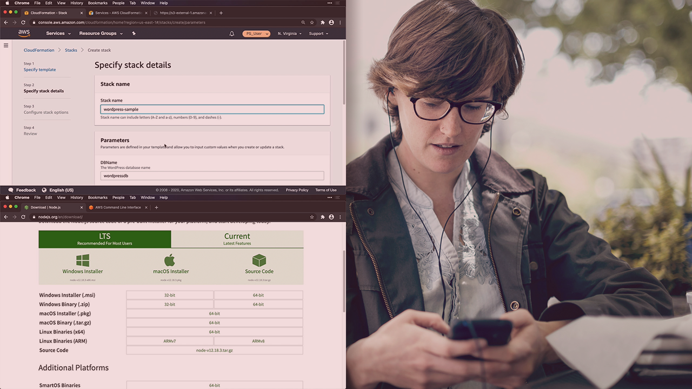Open History menu in the lower menu bar
Viewport: 692px width, 389px height.
pos(77,197)
